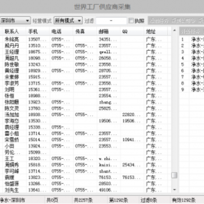Click the vertical scrollbar thumb of the table
The height and width of the screenshot is (204, 204).
pyautogui.click(x=175, y=175)
